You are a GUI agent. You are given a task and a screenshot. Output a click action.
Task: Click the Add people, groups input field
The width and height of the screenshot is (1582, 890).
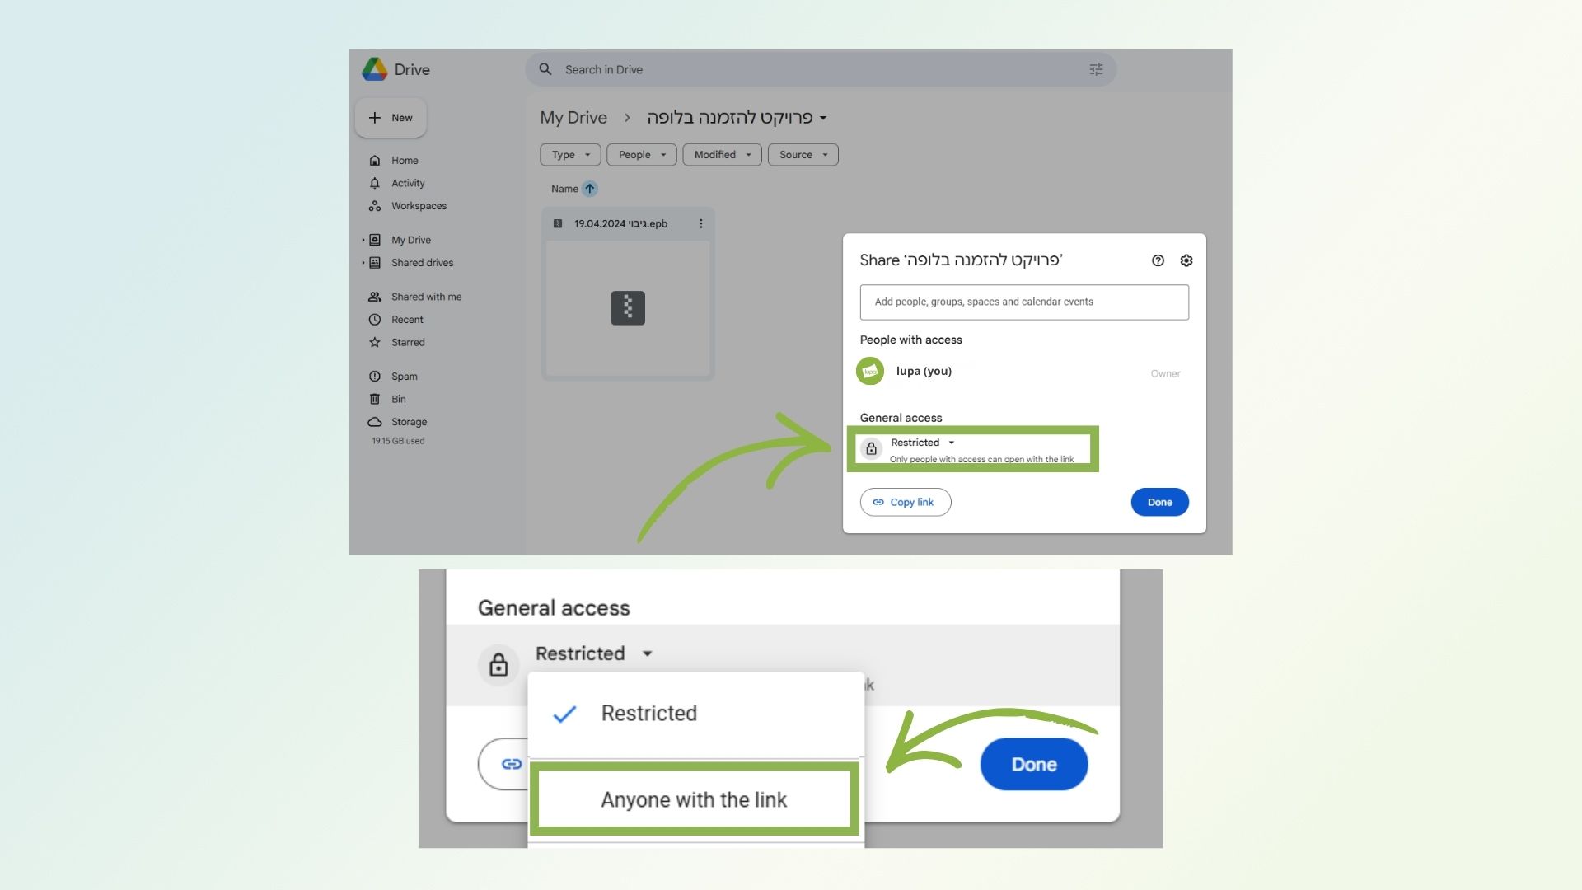[1023, 302]
